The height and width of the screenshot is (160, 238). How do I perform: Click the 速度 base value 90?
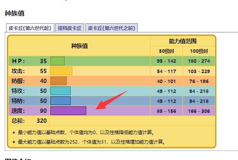click(43, 111)
